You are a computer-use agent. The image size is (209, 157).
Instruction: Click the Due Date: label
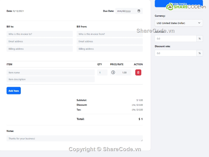click(109, 11)
